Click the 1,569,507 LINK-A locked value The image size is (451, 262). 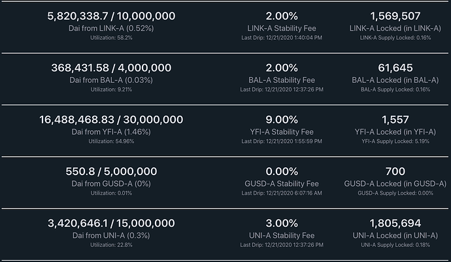click(x=395, y=16)
